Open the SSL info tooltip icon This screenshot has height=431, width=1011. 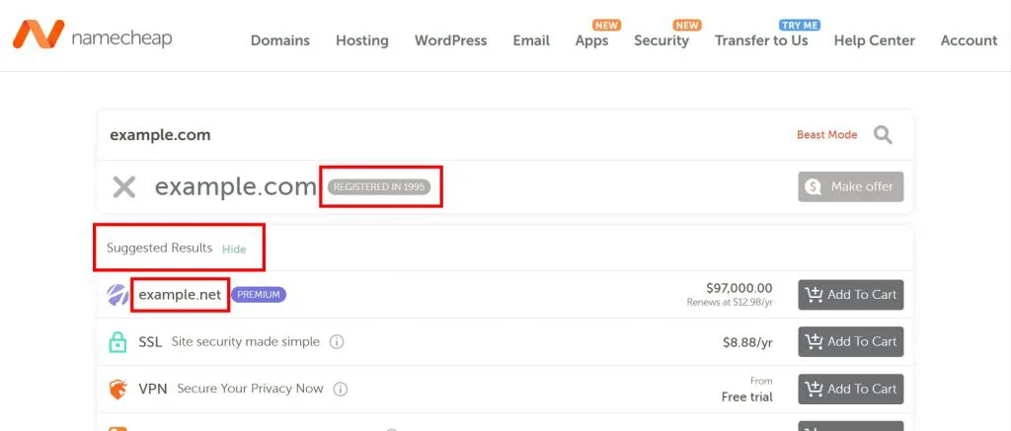337,342
